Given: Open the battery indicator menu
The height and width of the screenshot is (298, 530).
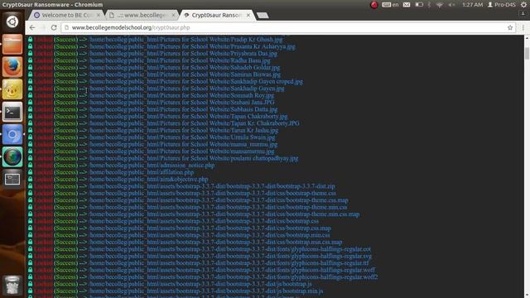Looking at the screenshot, I should tap(419, 5).
